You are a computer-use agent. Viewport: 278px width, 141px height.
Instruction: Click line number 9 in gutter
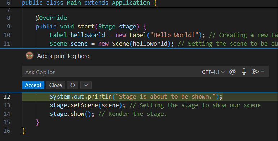[x=9, y=26]
